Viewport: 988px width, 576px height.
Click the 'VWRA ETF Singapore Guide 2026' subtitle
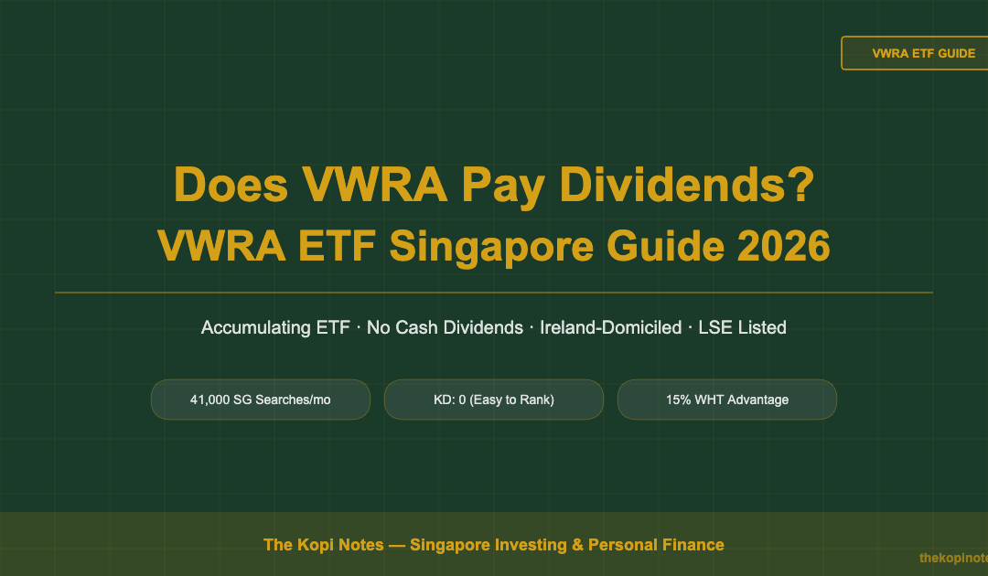pyautogui.click(x=494, y=246)
